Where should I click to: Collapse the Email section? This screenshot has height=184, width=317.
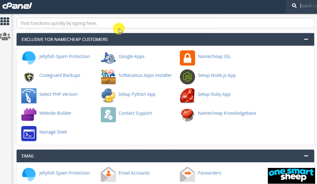306,156
